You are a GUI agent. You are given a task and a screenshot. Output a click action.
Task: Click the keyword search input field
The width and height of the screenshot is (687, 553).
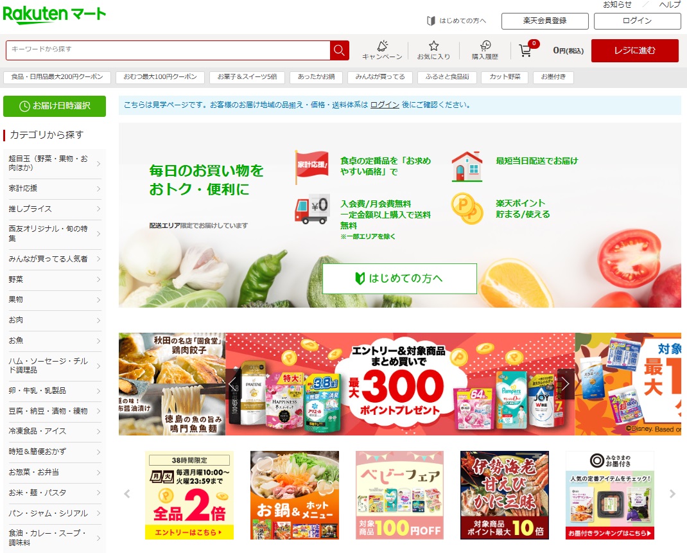click(168, 50)
